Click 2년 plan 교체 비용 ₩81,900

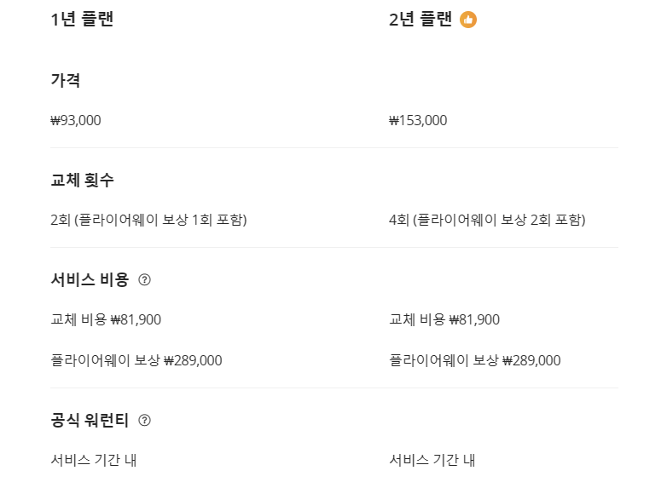444,319
